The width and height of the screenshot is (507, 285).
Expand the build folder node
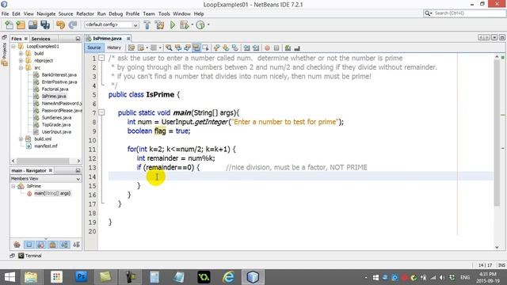(21, 53)
